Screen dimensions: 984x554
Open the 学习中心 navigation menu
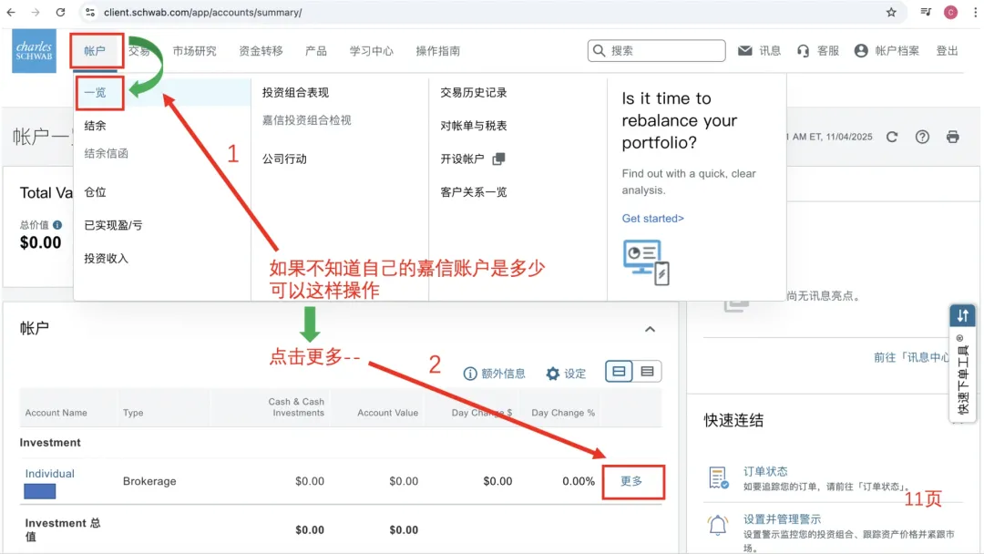[372, 51]
